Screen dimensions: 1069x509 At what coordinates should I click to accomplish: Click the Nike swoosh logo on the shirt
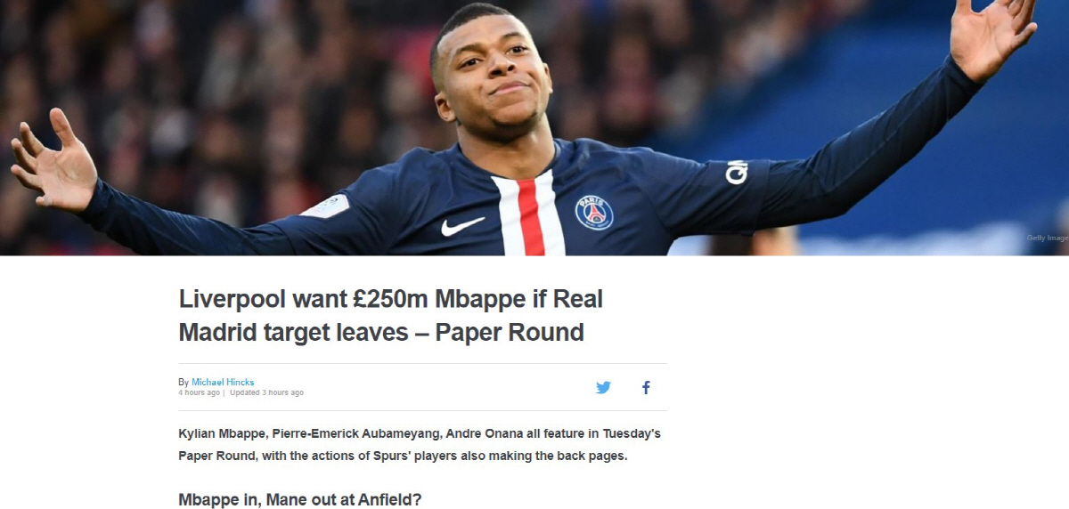click(x=462, y=226)
